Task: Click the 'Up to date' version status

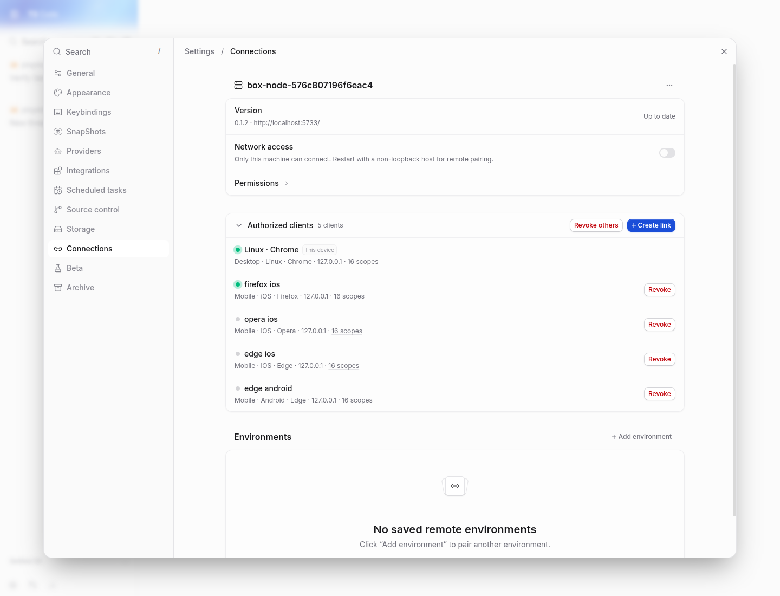Action: click(659, 116)
